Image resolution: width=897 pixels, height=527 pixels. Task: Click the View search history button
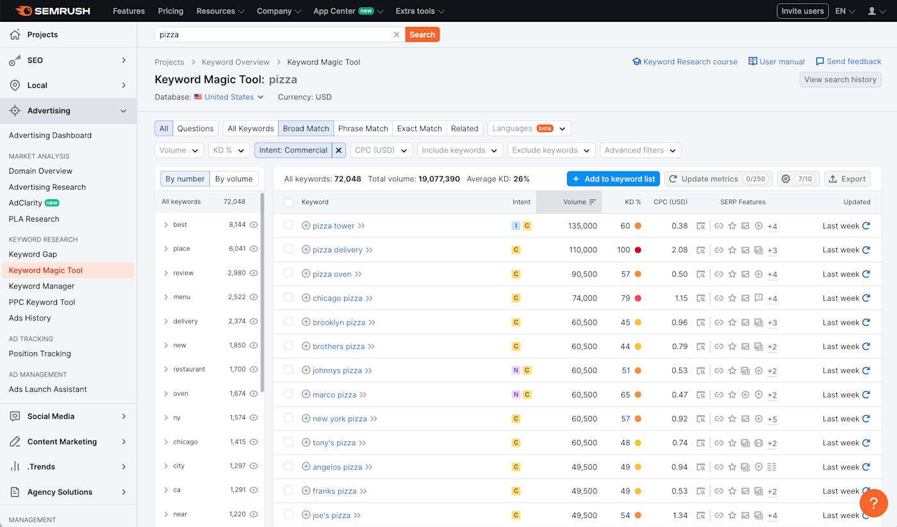pos(840,80)
